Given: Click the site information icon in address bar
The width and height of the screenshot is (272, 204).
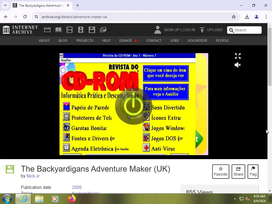Looking at the screenshot, I should pos(36,17).
